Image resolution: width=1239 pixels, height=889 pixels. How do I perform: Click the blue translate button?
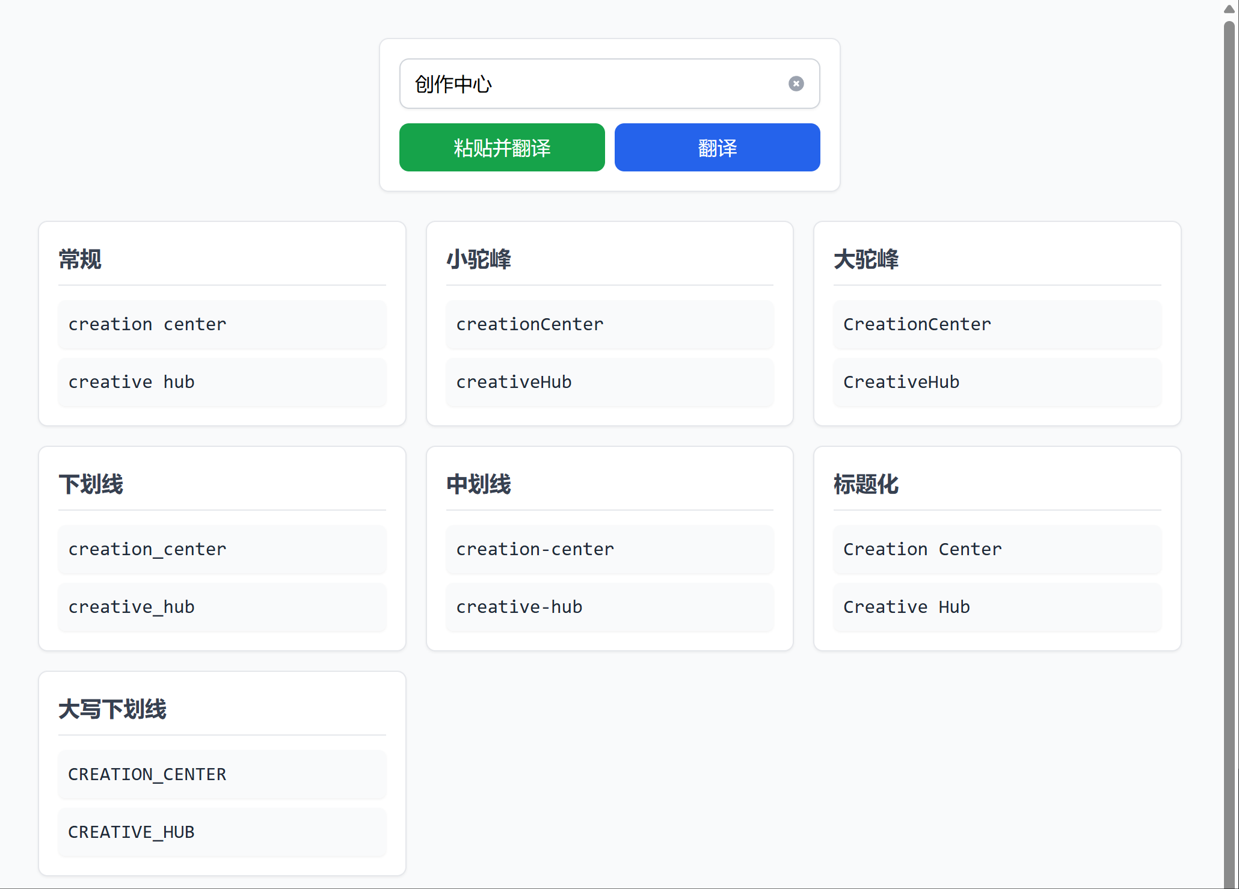717,147
